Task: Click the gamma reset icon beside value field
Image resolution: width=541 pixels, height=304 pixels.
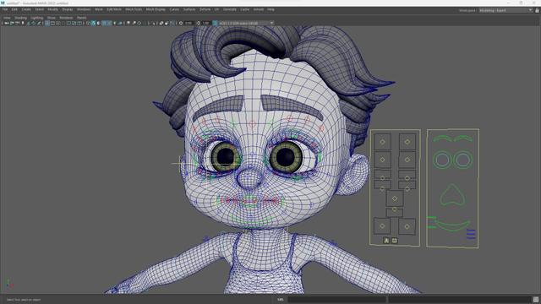Action: pyautogui.click(x=199, y=23)
